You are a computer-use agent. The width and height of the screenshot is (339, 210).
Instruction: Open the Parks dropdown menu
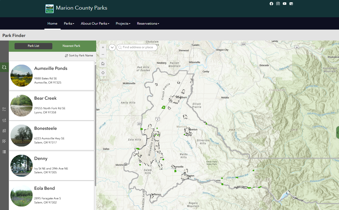[x=69, y=24]
